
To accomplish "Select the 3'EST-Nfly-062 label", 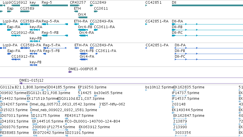I will 112,104.
